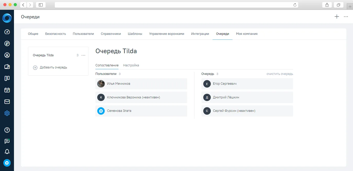This screenshot has width=353, height=171.
Task: Reload the page with the refresh icon
Action: (x=295, y=5)
